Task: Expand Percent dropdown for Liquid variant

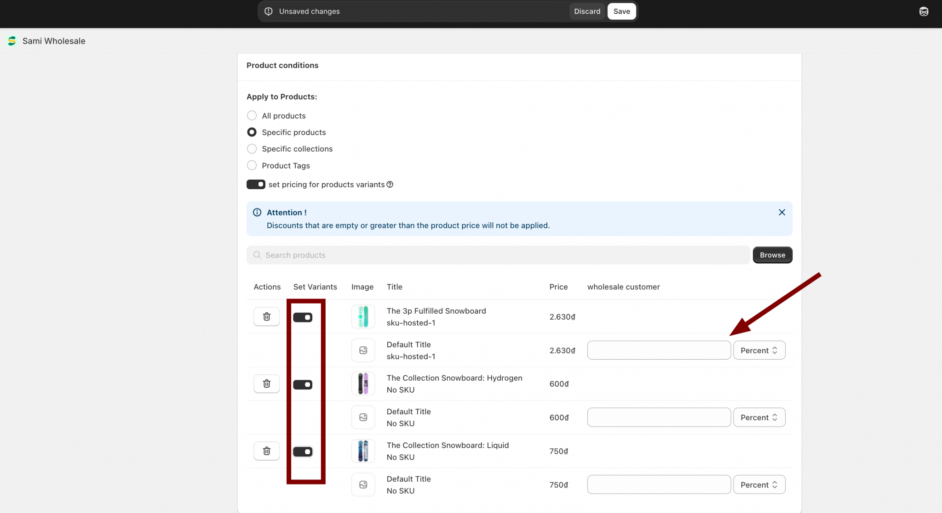Action: (x=759, y=485)
